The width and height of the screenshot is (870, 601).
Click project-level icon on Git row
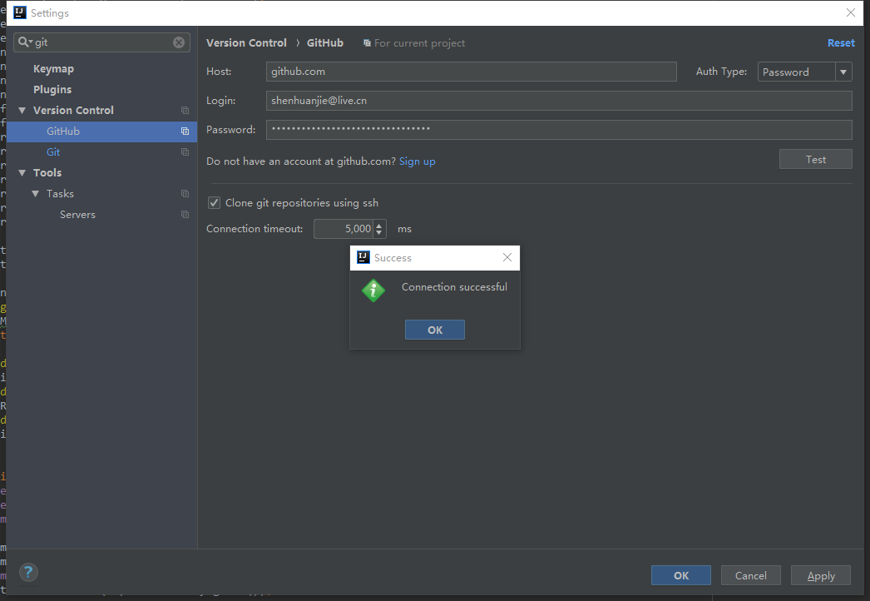pos(185,152)
